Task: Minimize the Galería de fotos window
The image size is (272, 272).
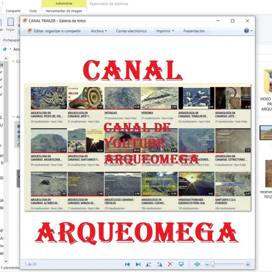Action: click(218, 21)
